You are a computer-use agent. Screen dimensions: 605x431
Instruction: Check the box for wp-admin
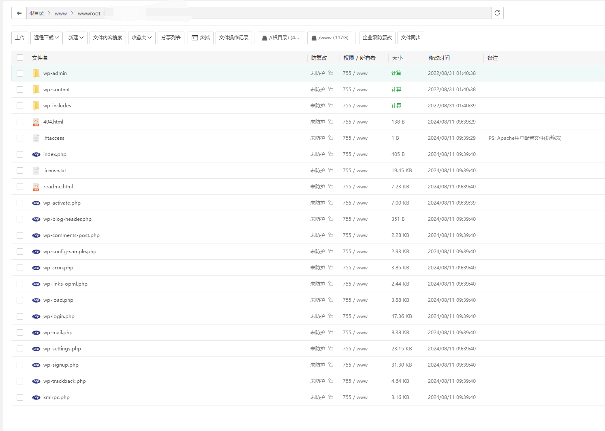(x=20, y=73)
